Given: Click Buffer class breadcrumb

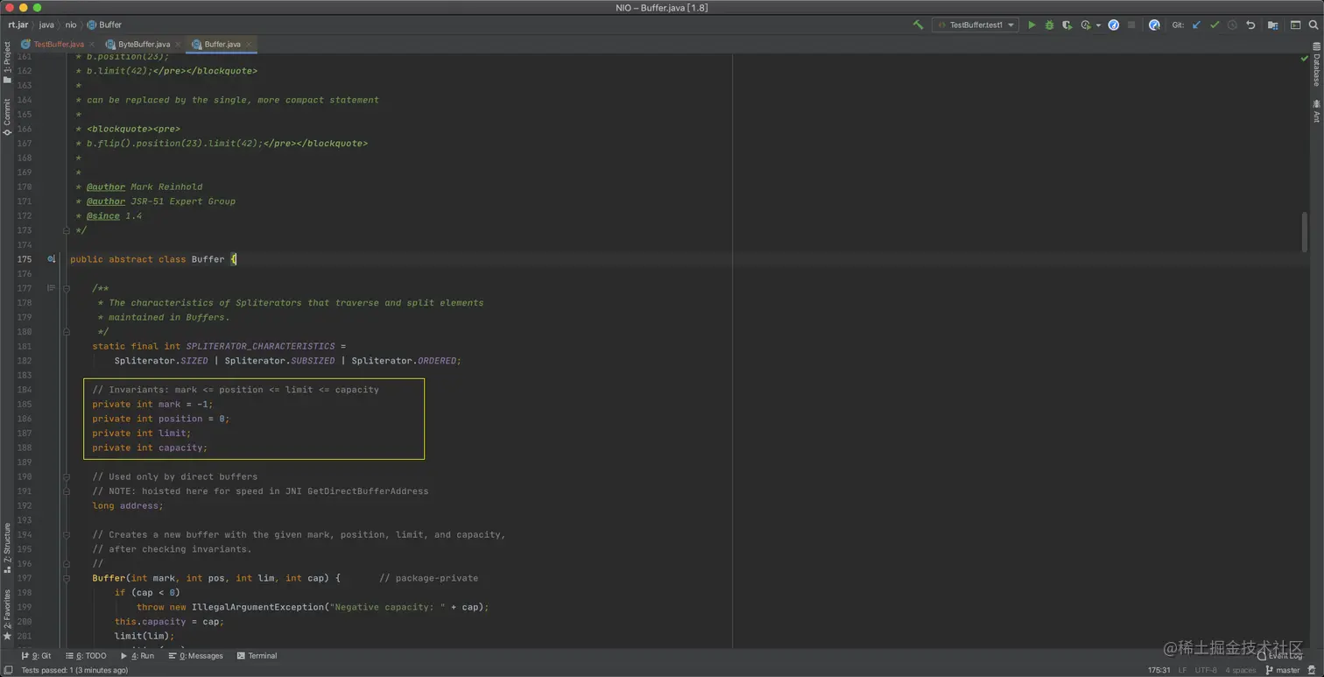Looking at the screenshot, I should (104, 25).
